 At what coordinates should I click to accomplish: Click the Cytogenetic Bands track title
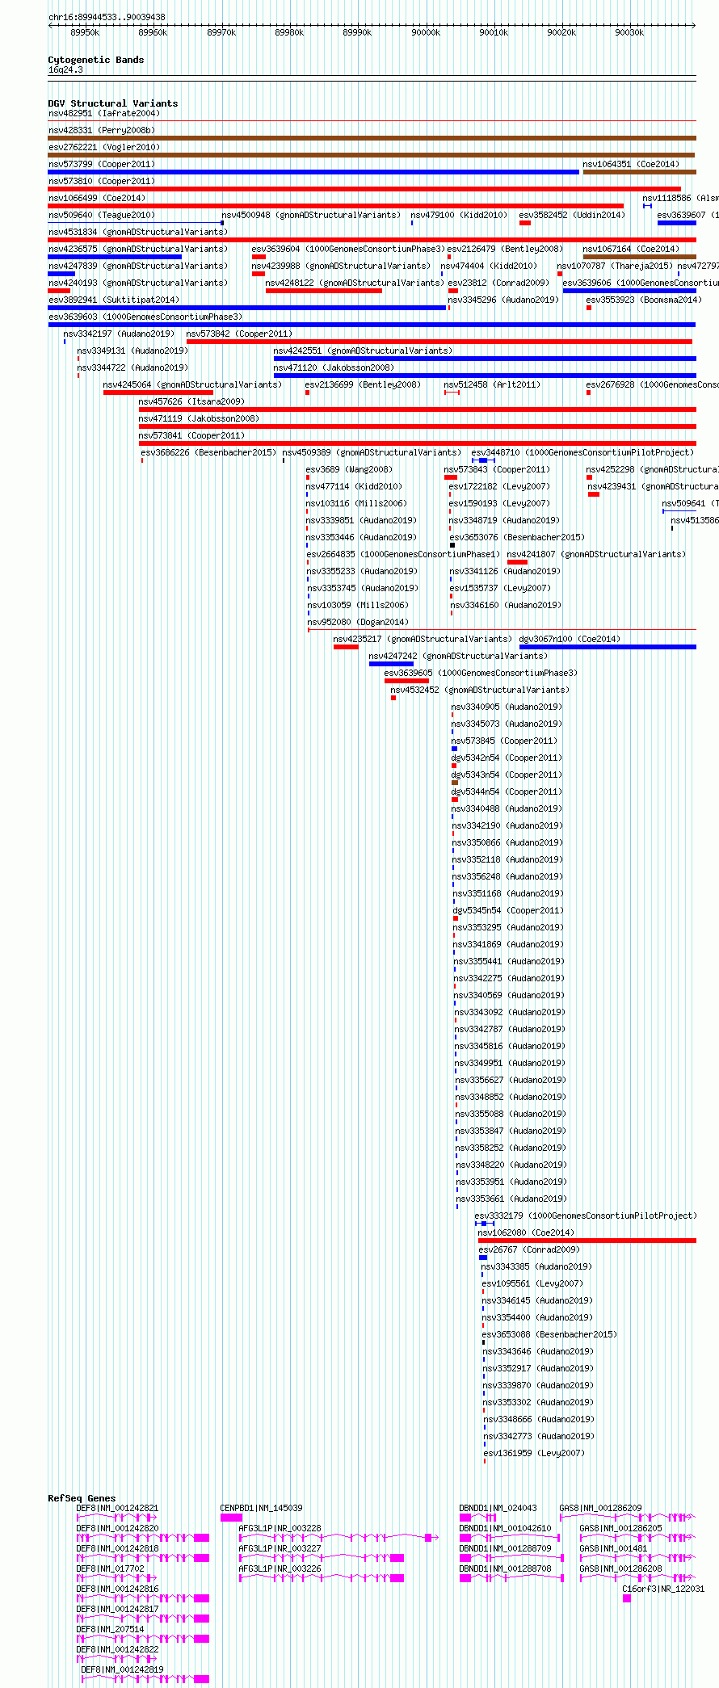96,60
